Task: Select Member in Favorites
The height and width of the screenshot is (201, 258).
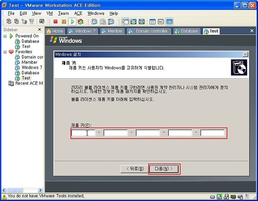Action: (29, 62)
